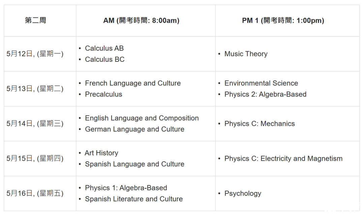Select English Language and Composition
The image size is (364, 216).
click(x=142, y=118)
